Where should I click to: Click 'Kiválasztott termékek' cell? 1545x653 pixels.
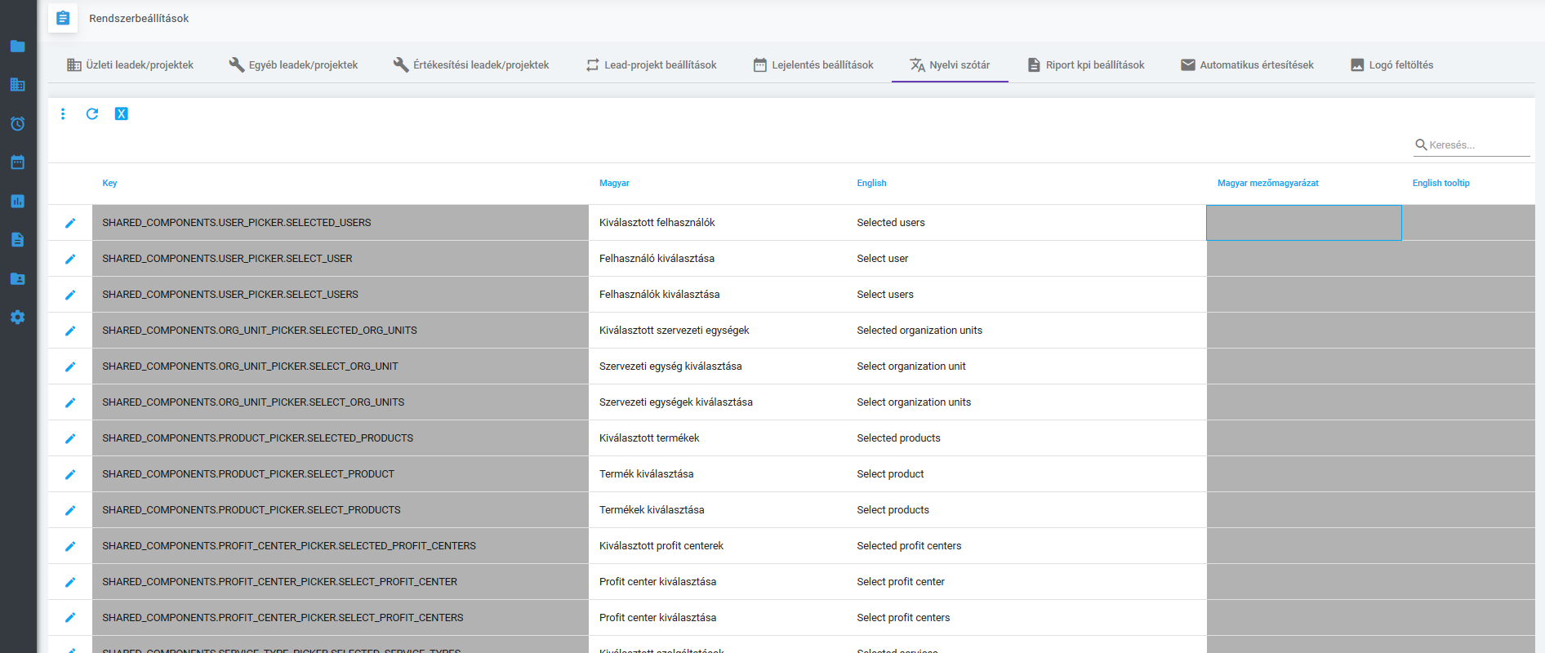click(718, 438)
